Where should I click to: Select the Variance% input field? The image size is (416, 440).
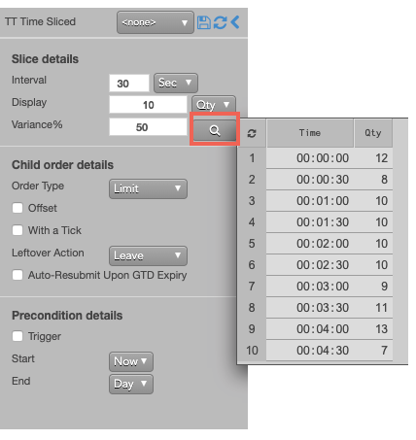pyautogui.click(x=148, y=127)
